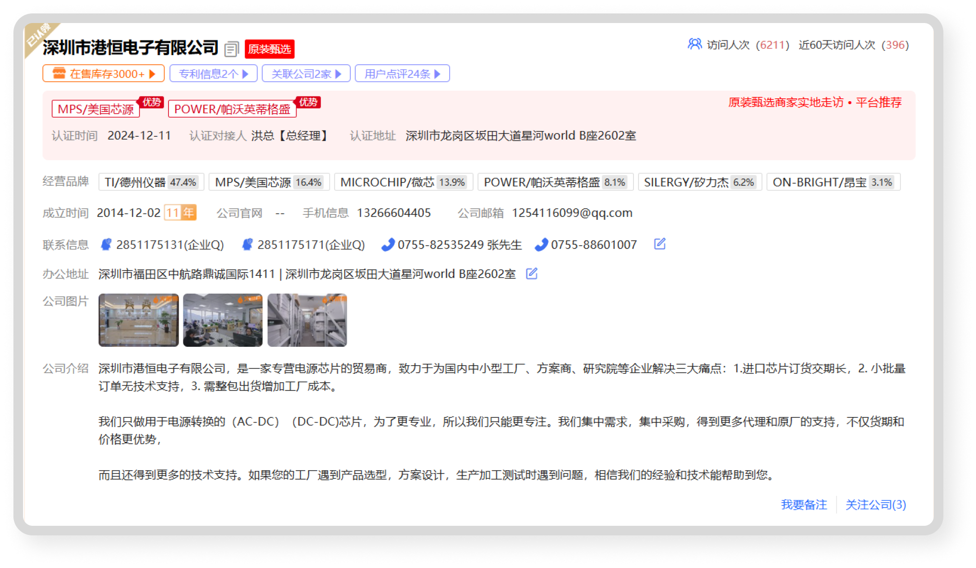The width and height of the screenshot is (976, 568).
Task: Open the reception lobby company photo
Action: 139,320
